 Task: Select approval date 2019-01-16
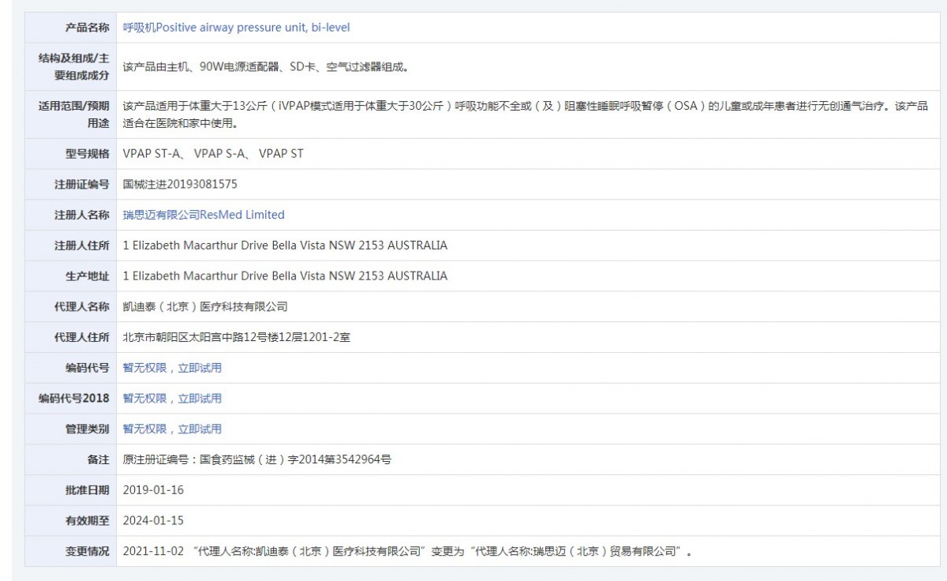[x=153, y=490]
